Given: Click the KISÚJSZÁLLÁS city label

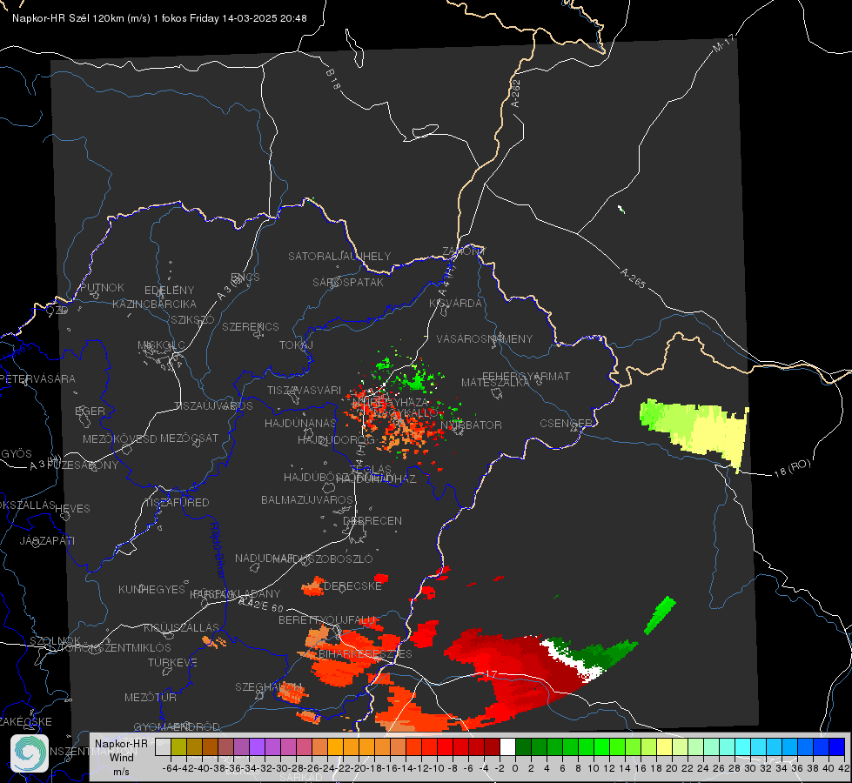Looking at the screenshot, I should (181, 627).
